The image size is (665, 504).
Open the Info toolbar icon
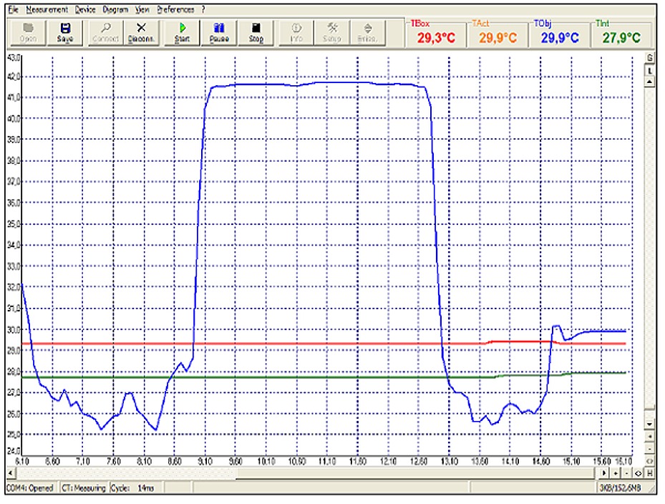(296, 31)
